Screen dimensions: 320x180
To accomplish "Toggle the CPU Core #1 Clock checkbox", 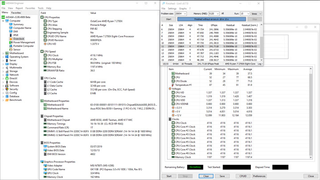I will [173, 127].
